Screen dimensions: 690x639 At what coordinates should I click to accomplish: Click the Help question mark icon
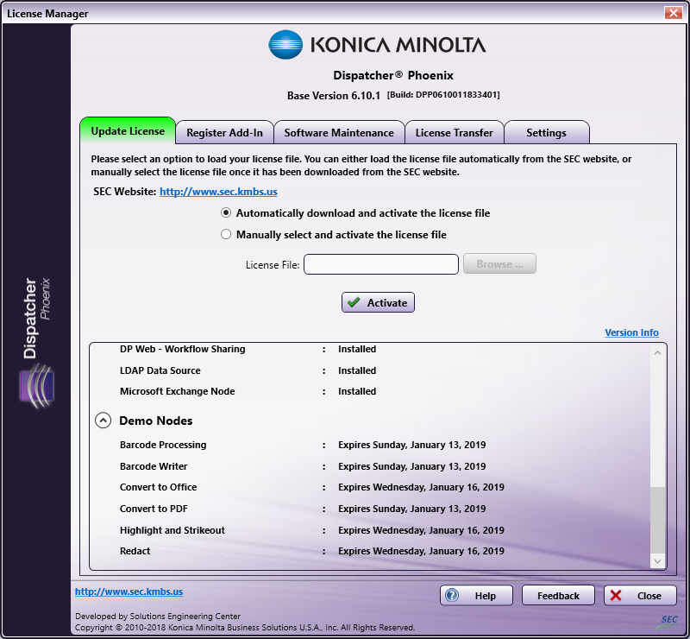pos(451,595)
